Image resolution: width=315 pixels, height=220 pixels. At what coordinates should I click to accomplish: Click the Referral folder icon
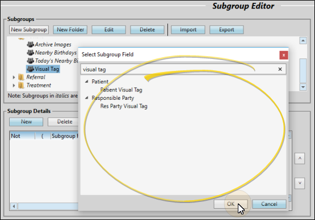[x=21, y=77]
